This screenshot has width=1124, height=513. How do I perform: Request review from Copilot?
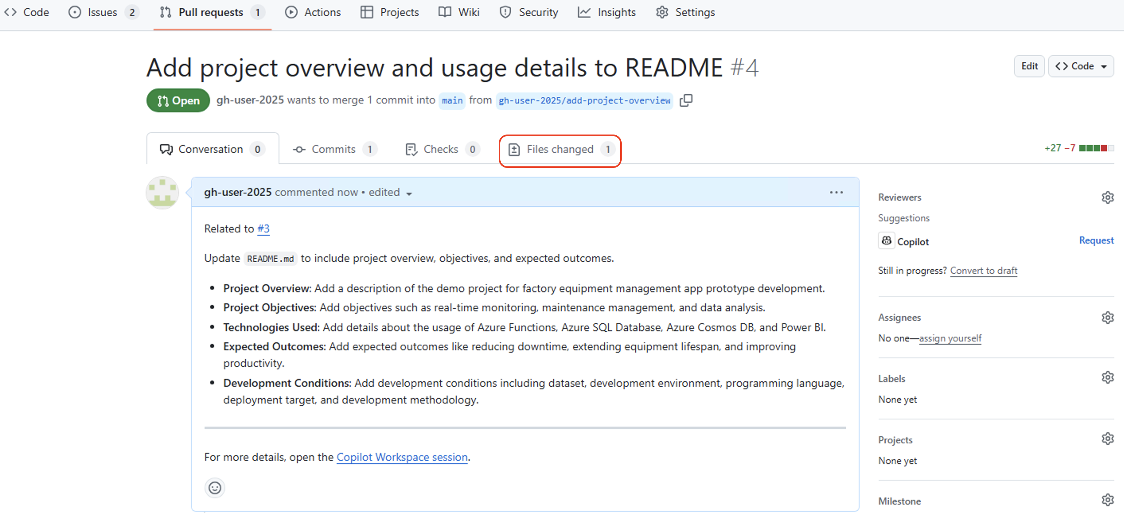pyautogui.click(x=1096, y=240)
